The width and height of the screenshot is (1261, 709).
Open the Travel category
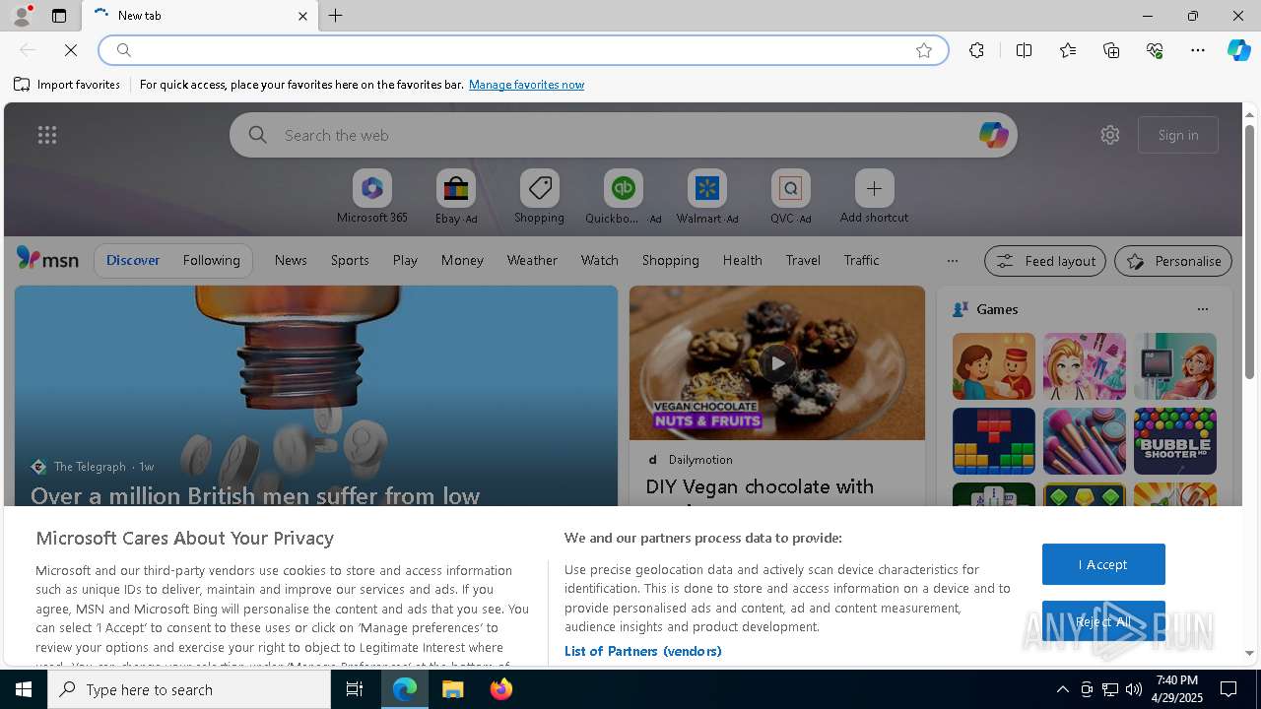click(803, 260)
